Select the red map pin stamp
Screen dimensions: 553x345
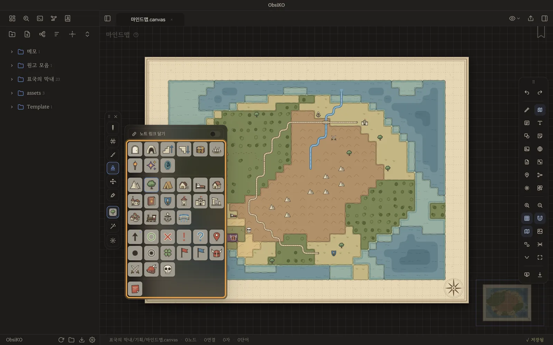(x=217, y=237)
